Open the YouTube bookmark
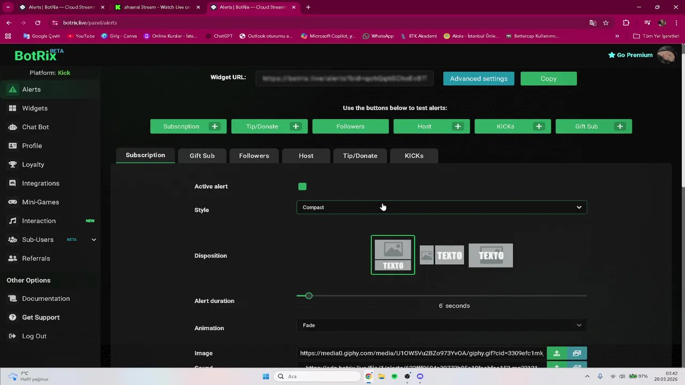Screen dimensions: 685x385 [x=81, y=36]
